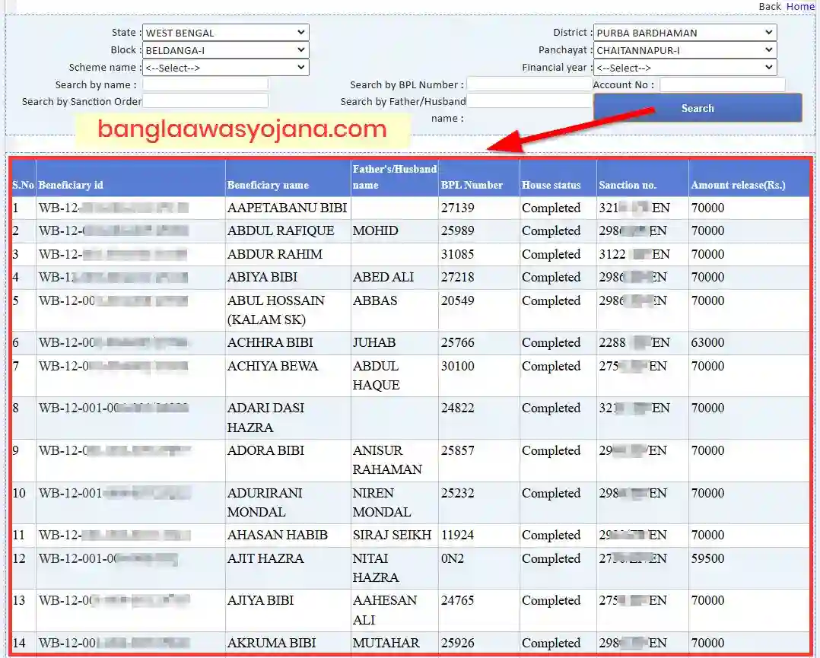Select the name ABDUR RAHIM
Image resolution: width=820 pixels, height=658 pixels.
tap(275, 254)
